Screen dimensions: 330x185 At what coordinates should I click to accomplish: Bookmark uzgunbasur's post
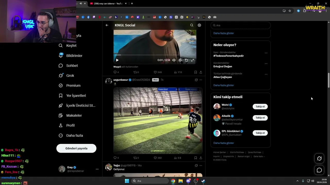196,158
